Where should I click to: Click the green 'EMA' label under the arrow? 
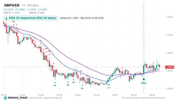(x=144, y=83)
